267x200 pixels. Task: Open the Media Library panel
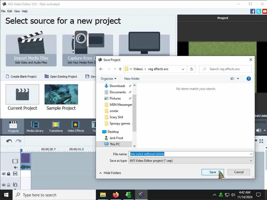35,127
